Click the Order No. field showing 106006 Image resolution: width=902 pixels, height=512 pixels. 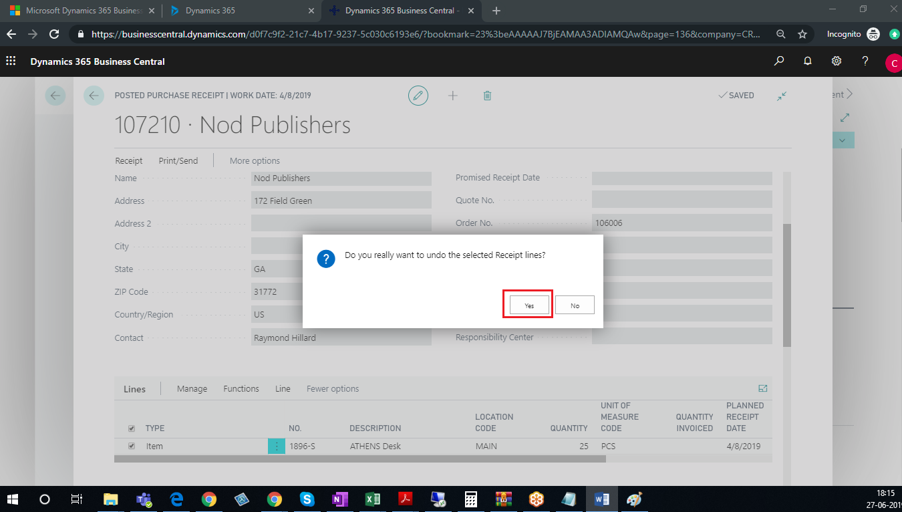tap(682, 223)
